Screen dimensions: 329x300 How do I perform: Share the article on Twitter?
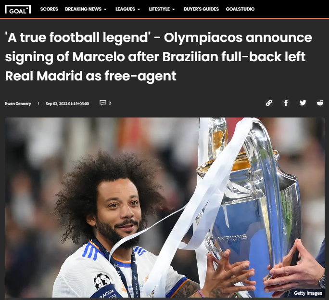coord(303,103)
